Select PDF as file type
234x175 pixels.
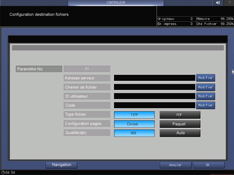coord(180,115)
